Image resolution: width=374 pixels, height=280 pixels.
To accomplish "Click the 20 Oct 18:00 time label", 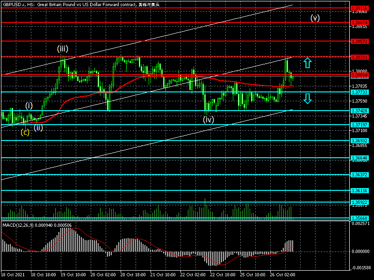I will coord(133,274).
